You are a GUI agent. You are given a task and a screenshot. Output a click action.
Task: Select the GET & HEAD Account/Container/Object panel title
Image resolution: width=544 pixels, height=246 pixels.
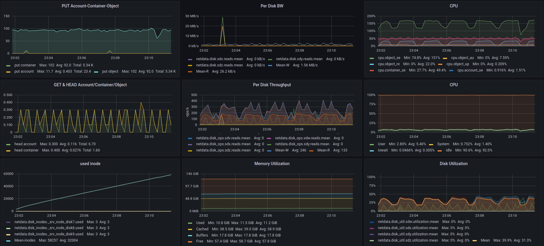(x=90, y=85)
